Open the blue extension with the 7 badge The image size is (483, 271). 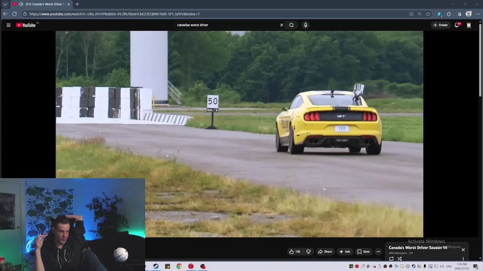(439, 14)
